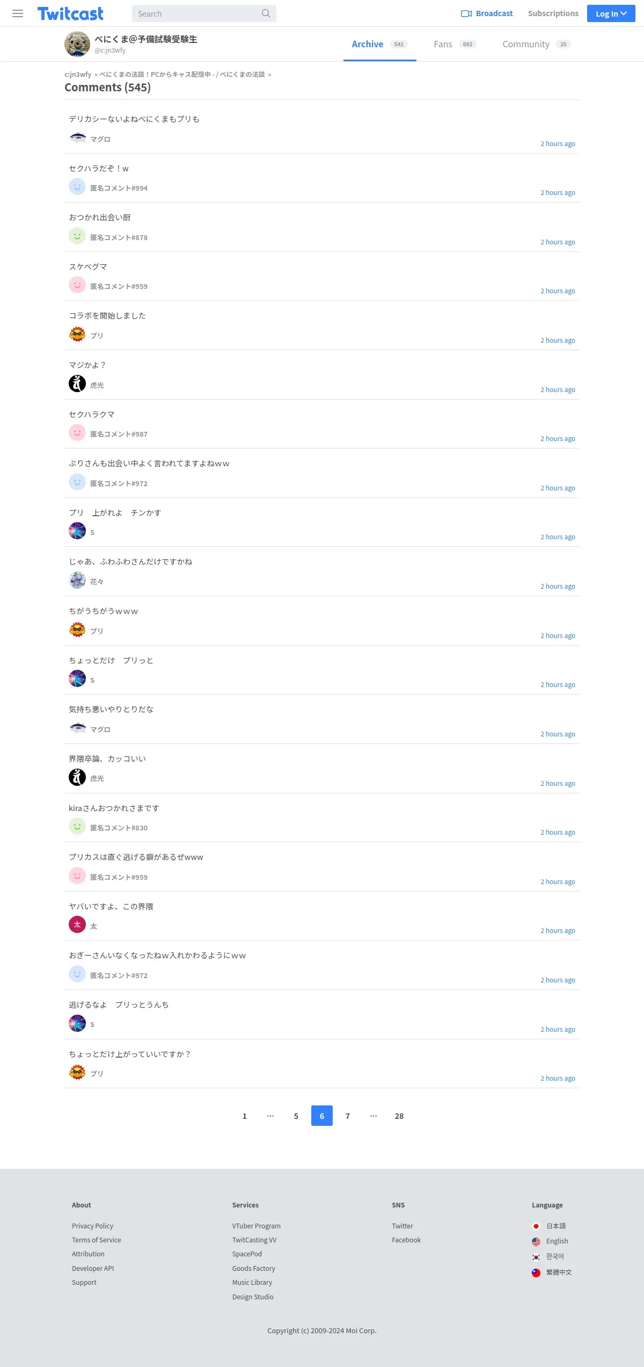Click the Twitcast logo
The width and height of the screenshot is (644, 1367).
pos(70,13)
